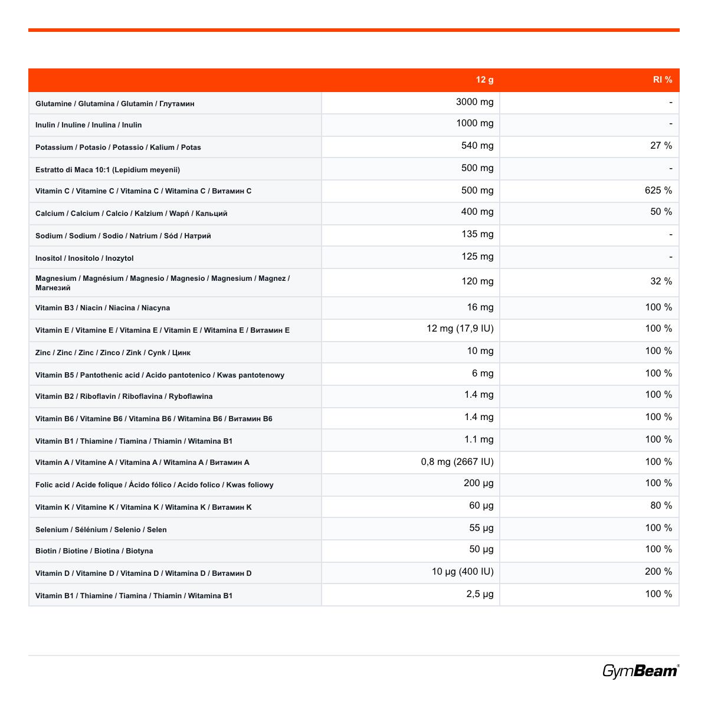Click the GymBeam logo

click(641, 671)
